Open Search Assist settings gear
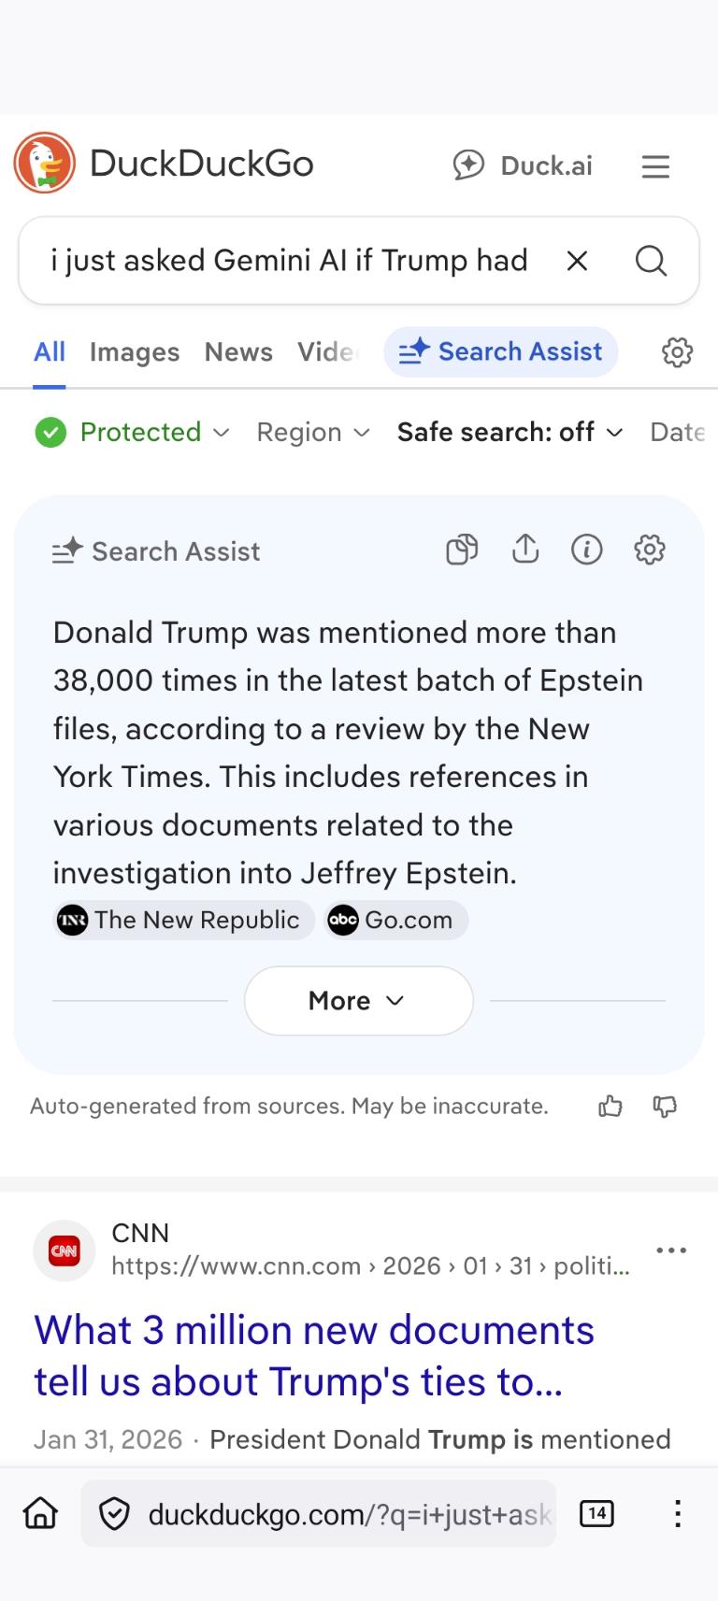 click(x=650, y=550)
